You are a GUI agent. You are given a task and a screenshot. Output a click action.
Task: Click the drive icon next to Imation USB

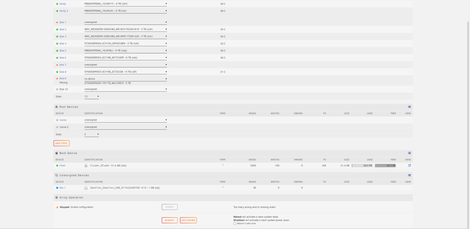(86, 188)
